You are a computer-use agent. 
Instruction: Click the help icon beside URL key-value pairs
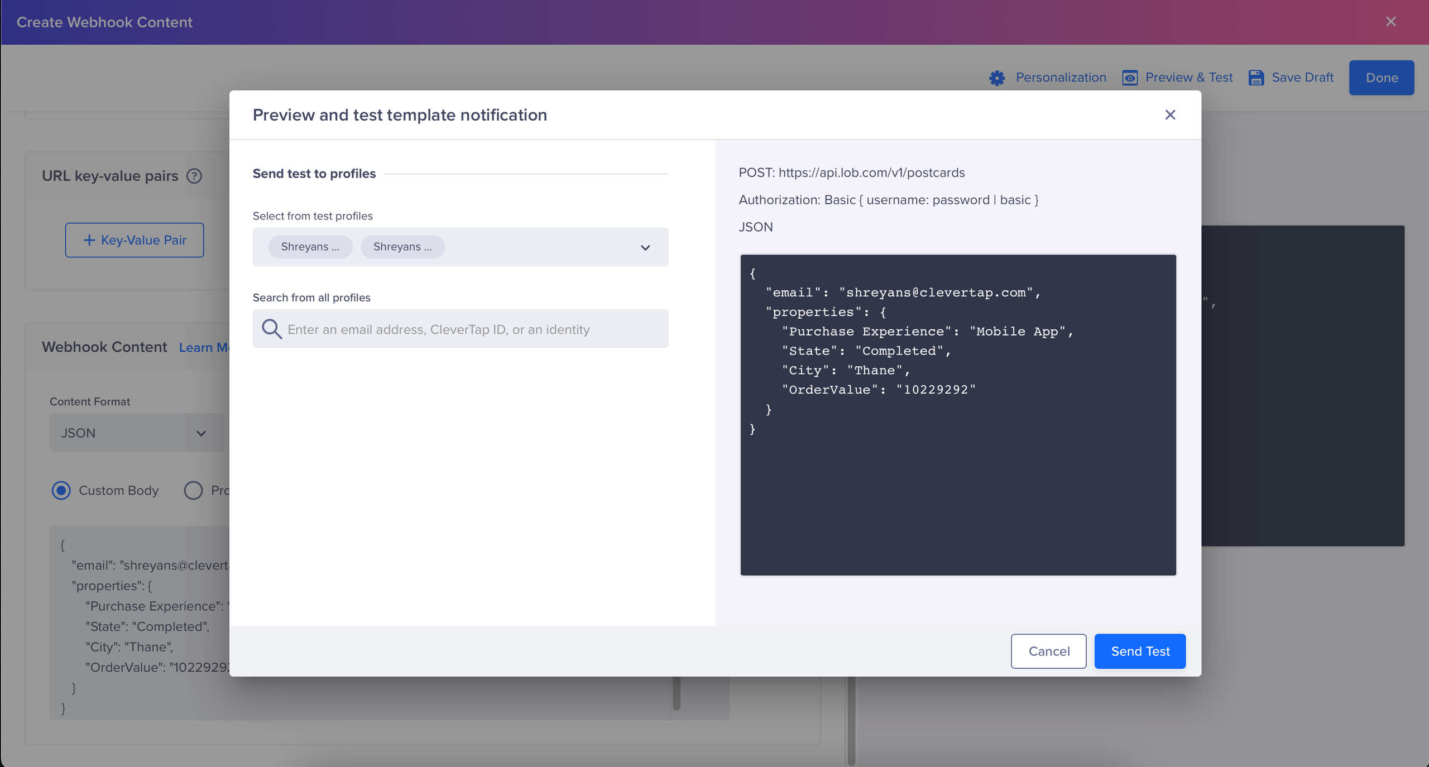click(194, 176)
